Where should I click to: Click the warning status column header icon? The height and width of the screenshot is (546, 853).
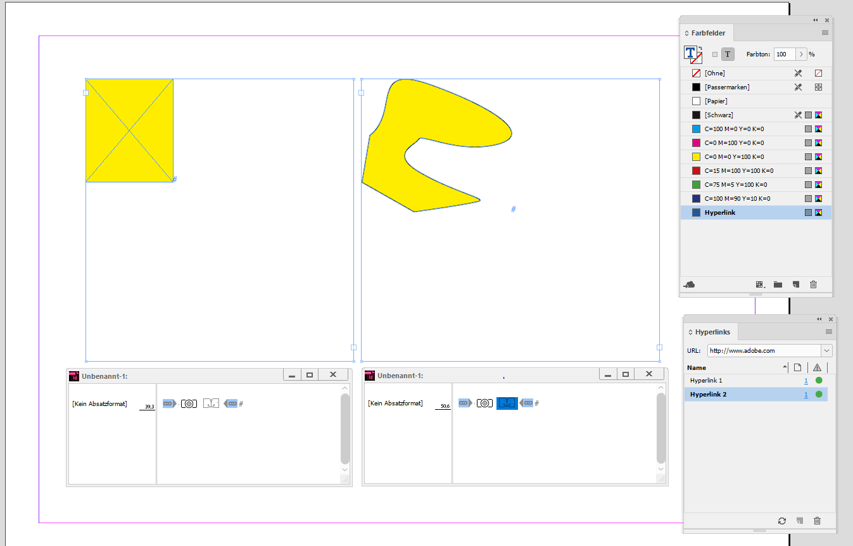click(817, 367)
